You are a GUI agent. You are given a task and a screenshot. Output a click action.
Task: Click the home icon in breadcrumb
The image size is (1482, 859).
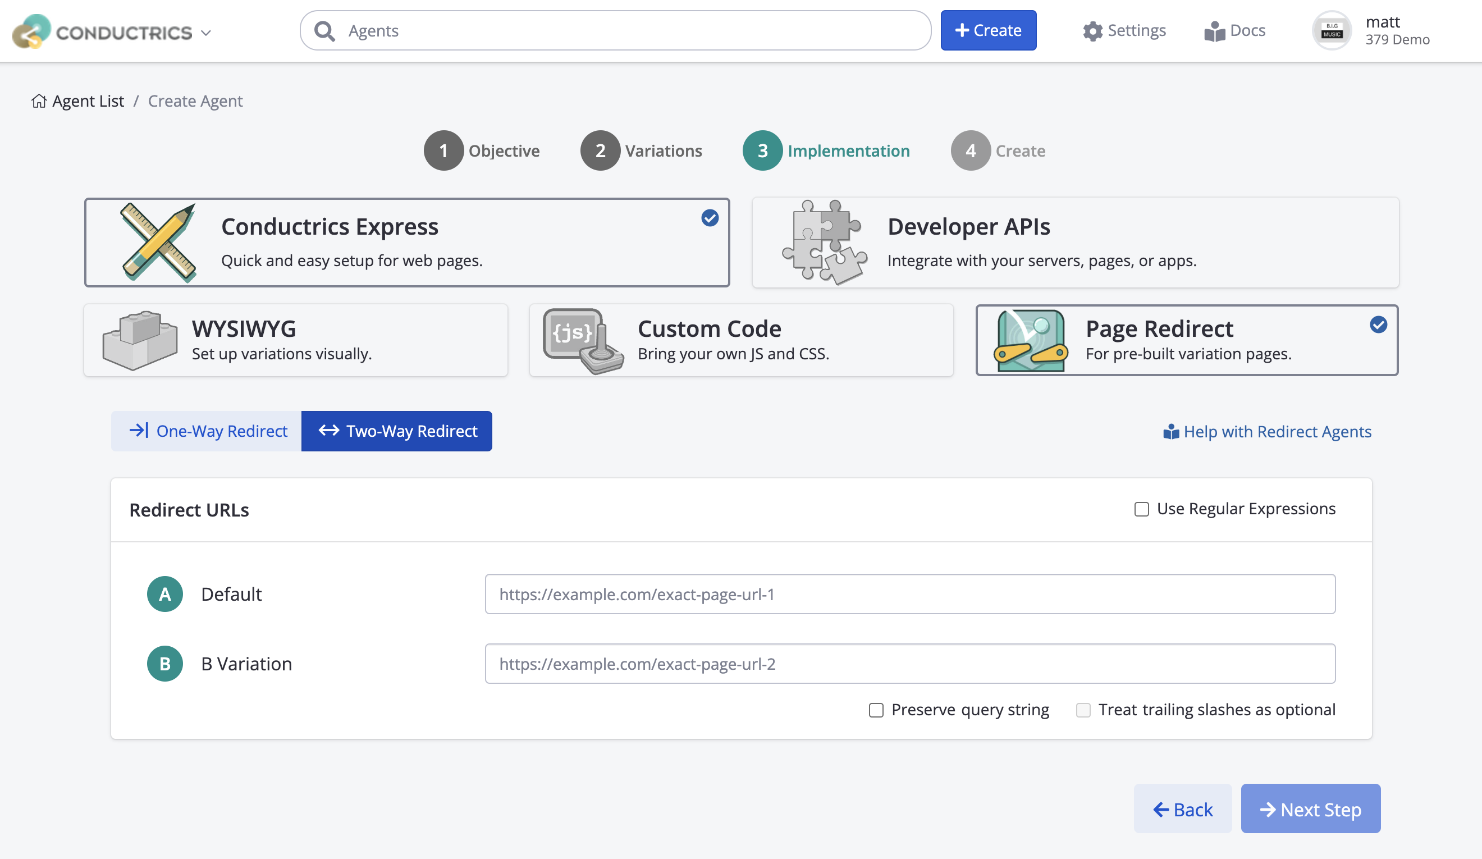click(39, 101)
